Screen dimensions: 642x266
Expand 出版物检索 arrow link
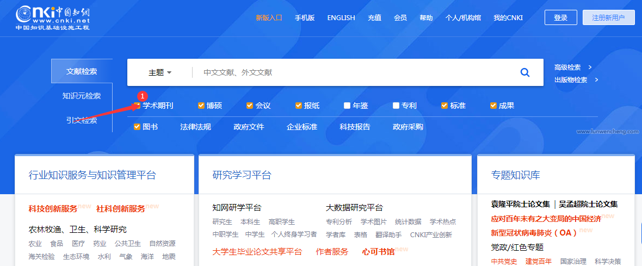point(577,80)
